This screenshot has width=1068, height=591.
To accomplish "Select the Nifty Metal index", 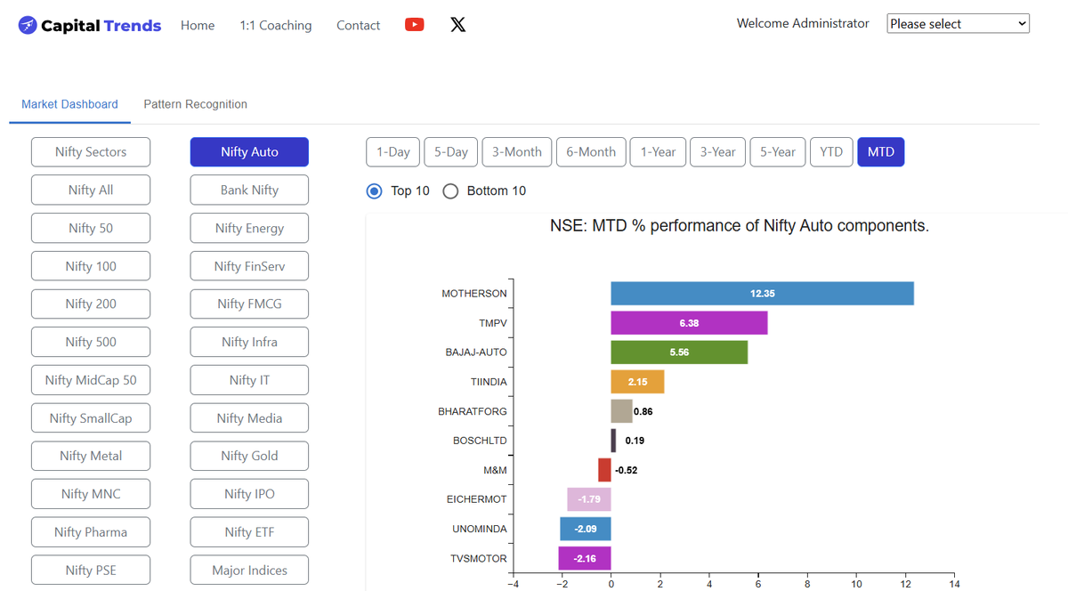I will tap(91, 456).
